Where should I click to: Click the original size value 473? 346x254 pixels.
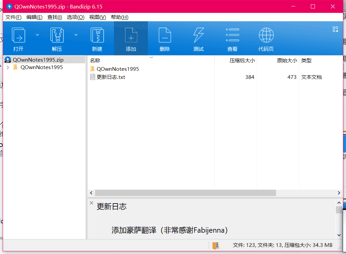[292, 77]
